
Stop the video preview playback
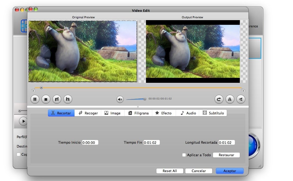(46, 99)
